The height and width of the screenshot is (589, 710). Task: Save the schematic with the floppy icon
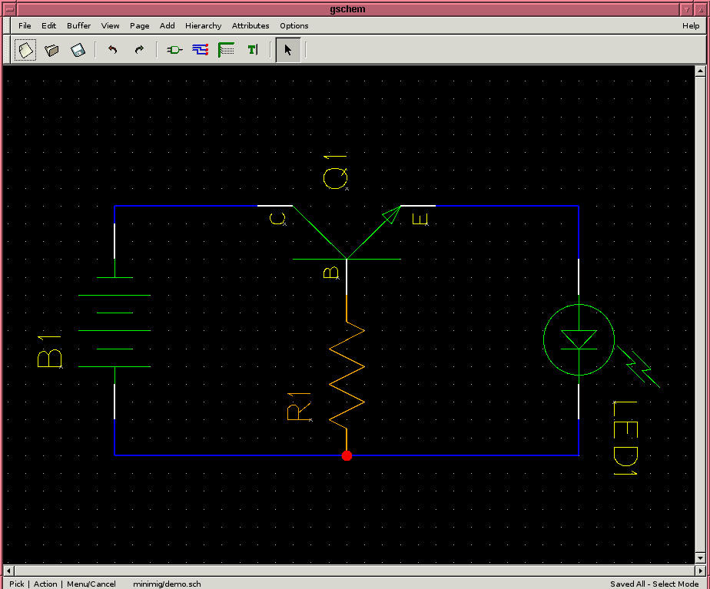point(78,51)
